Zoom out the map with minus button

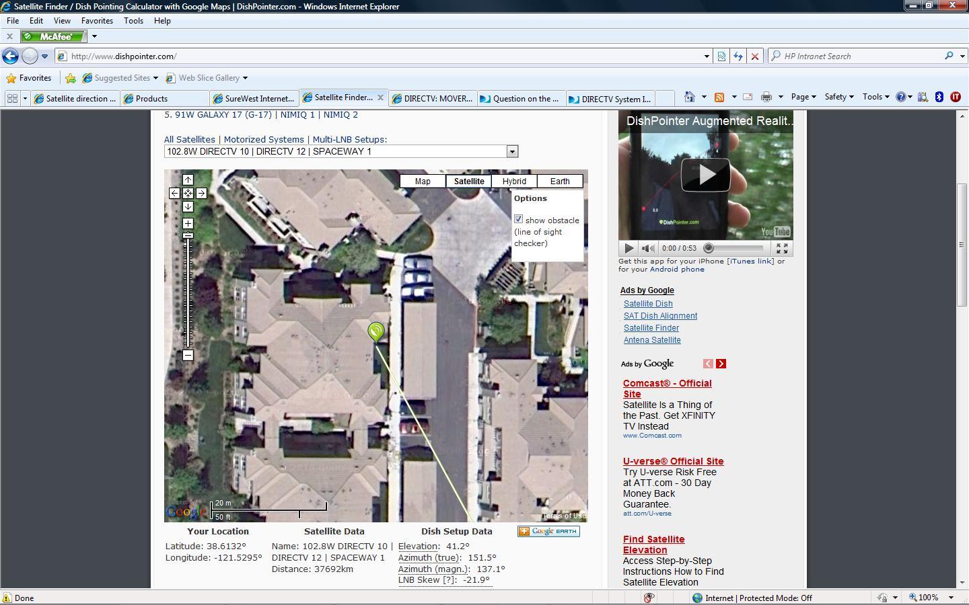pos(188,355)
